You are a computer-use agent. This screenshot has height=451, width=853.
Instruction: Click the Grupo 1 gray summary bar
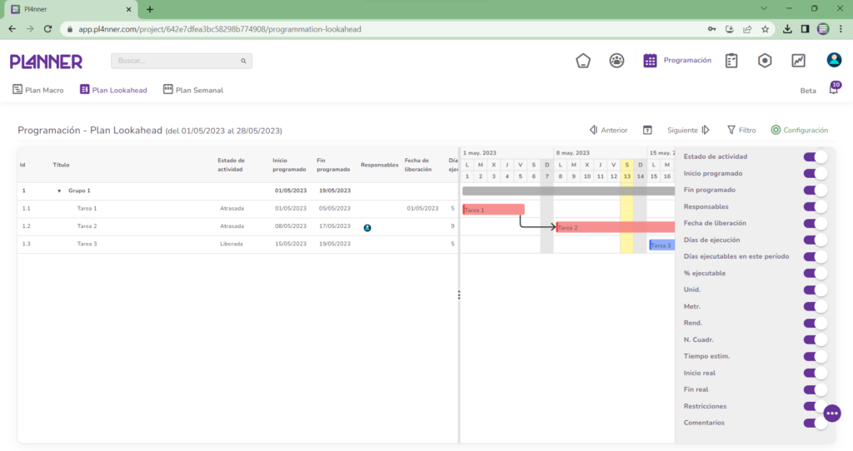point(568,191)
